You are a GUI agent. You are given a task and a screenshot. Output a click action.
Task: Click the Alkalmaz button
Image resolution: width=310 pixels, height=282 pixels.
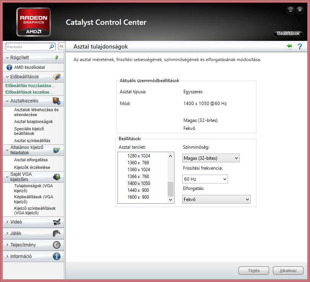coord(288,271)
